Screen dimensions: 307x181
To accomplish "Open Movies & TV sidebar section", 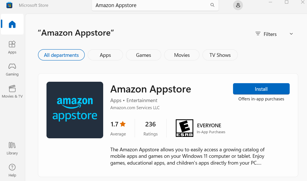I will click(12, 91).
